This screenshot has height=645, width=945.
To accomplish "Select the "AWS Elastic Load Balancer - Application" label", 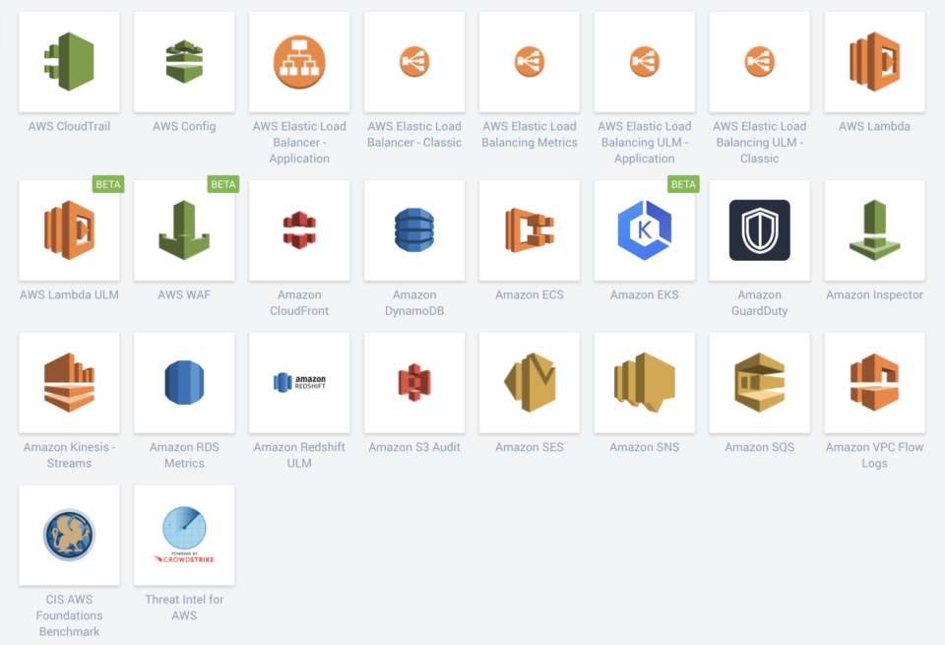I will coord(299,142).
